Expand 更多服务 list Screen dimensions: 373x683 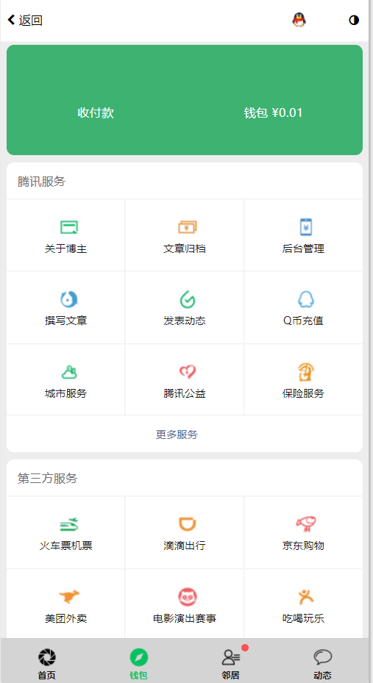click(177, 435)
